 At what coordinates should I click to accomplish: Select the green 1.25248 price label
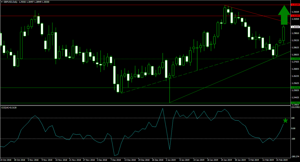tap(295, 87)
